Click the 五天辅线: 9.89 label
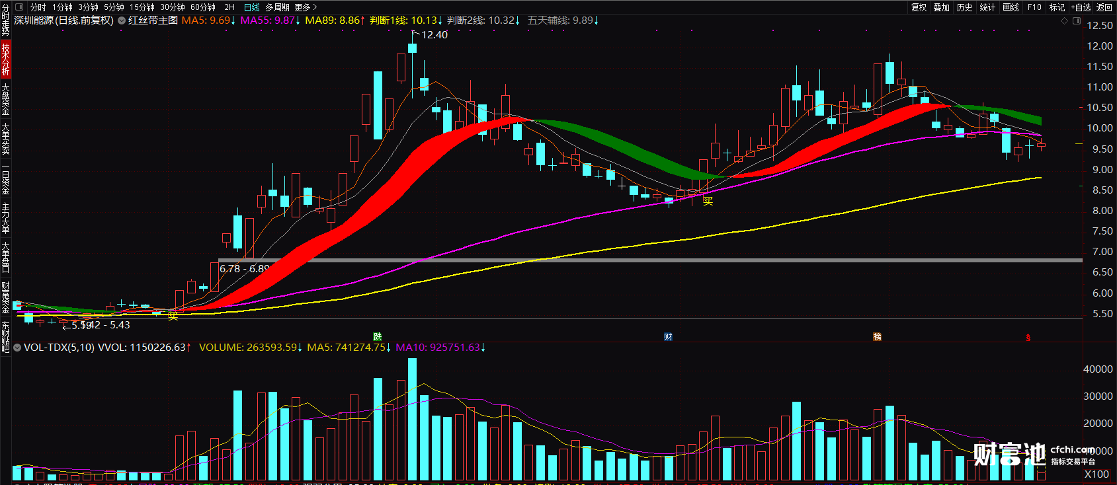The height and width of the screenshot is (485, 1117). [563, 20]
